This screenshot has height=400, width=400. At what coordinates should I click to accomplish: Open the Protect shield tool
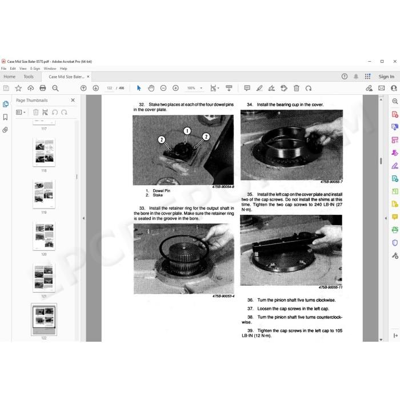395,243
